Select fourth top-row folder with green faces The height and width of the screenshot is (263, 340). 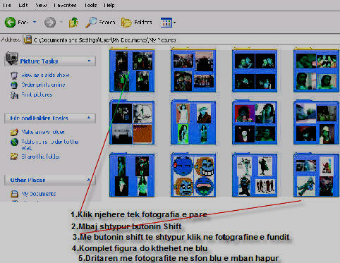click(x=316, y=71)
